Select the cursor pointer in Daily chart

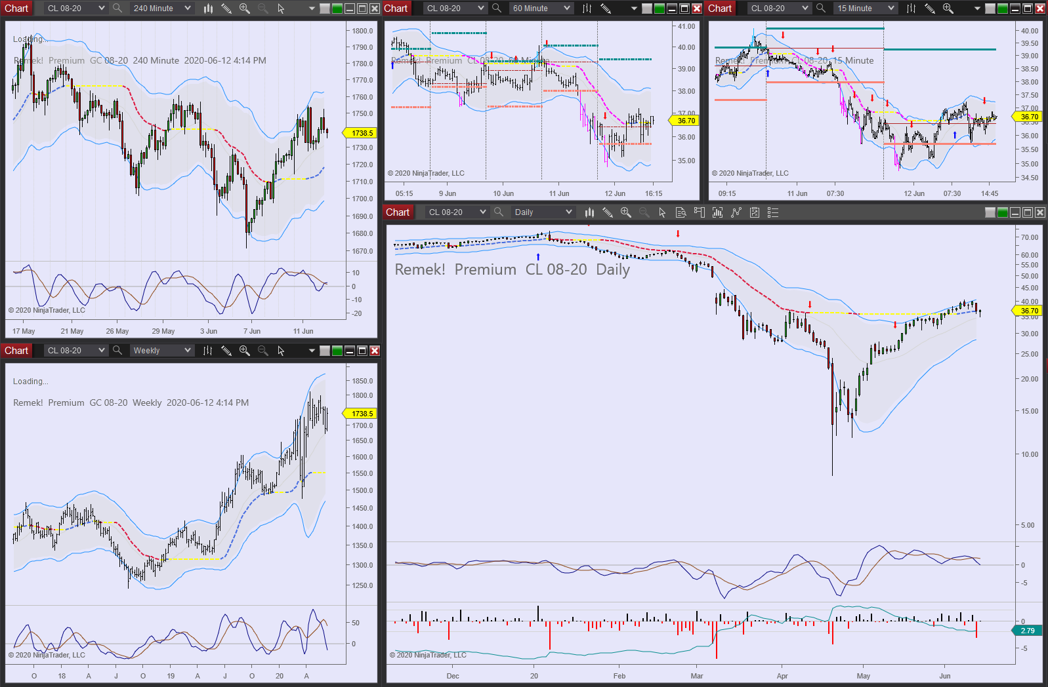663,212
